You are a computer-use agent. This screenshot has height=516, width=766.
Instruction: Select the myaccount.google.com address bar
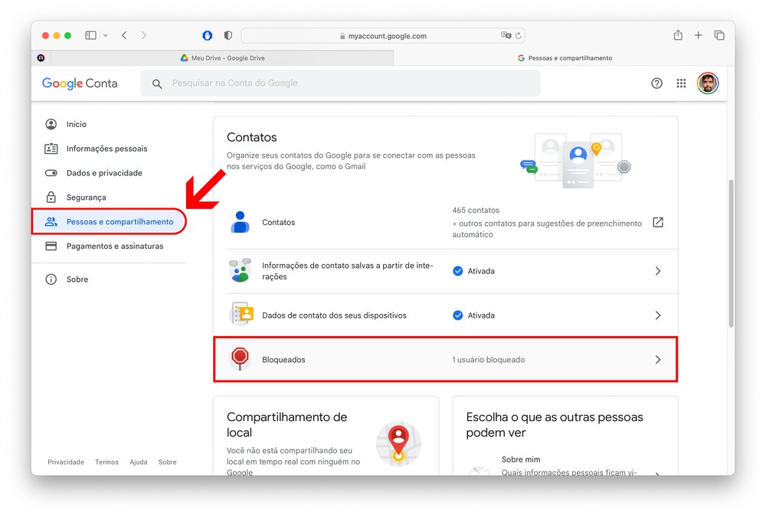[382, 36]
